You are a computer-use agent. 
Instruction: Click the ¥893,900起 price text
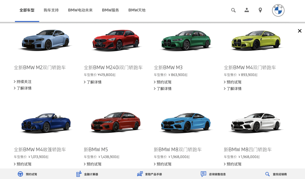pyautogui.click(x=248, y=75)
